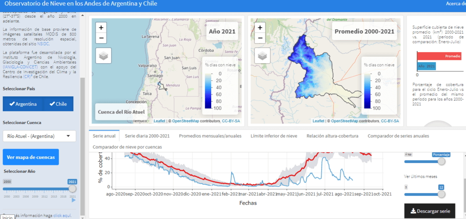Click the Descargar serie button

(x=430, y=211)
